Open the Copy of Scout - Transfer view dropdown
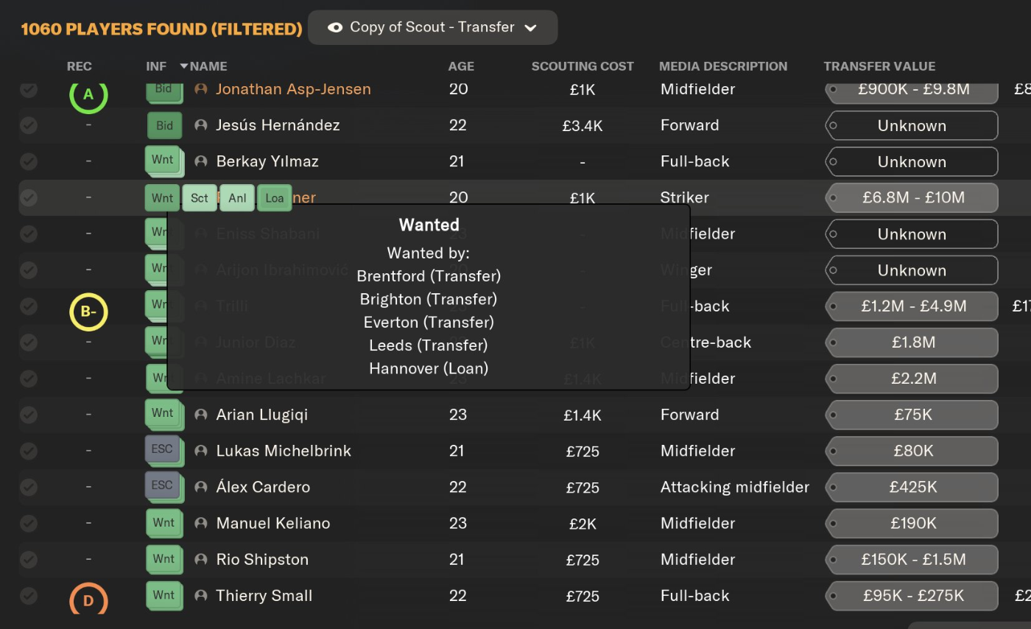This screenshot has width=1031, height=629. 432,27
